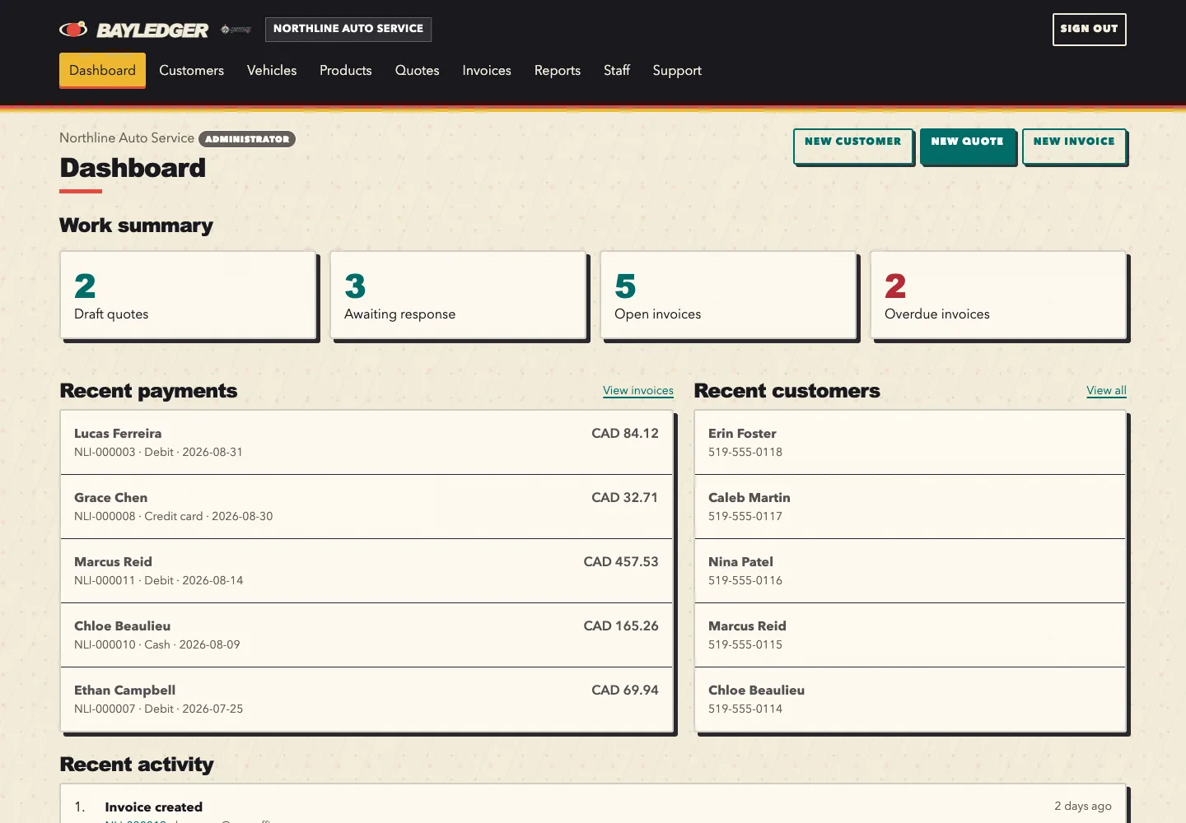1186x823 pixels.
Task: Click the Work summary heading
Action: pyautogui.click(x=136, y=226)
